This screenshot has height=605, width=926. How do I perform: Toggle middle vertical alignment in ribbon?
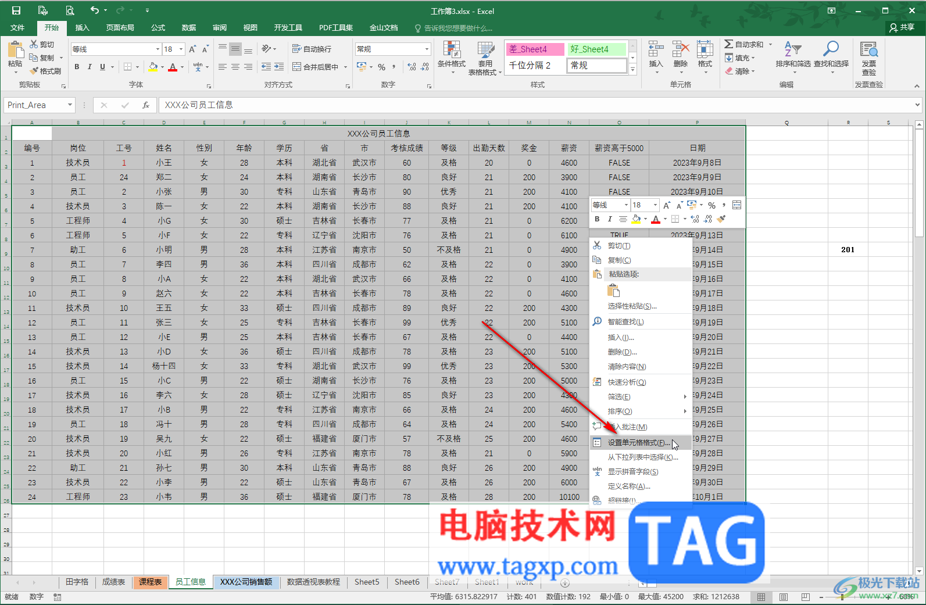(235, 49)
